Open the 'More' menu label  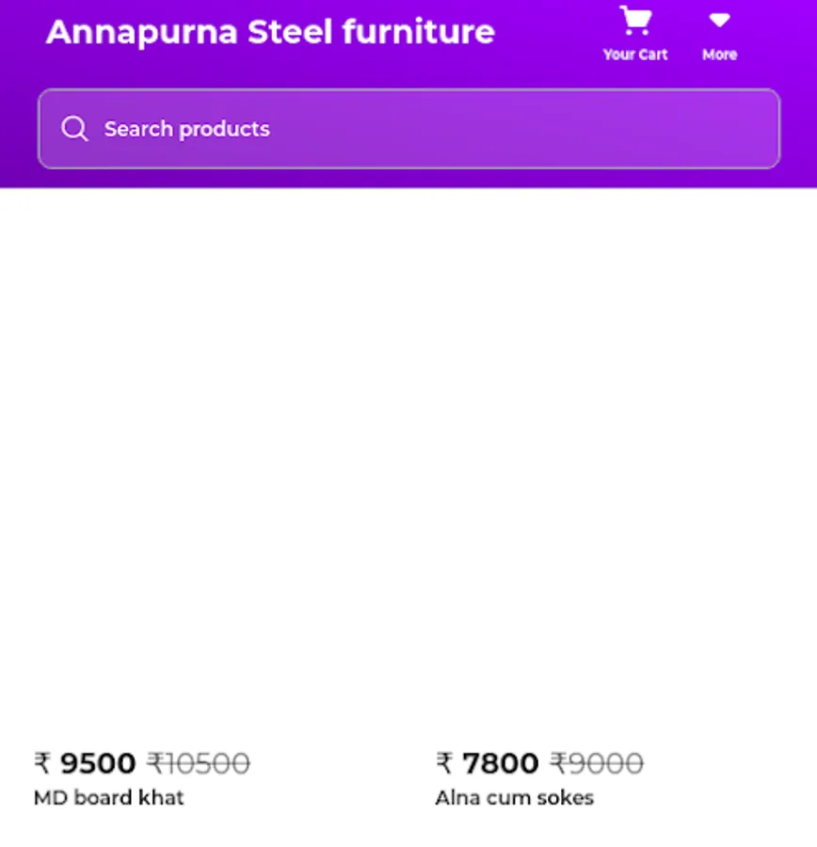tap(719, 55)
